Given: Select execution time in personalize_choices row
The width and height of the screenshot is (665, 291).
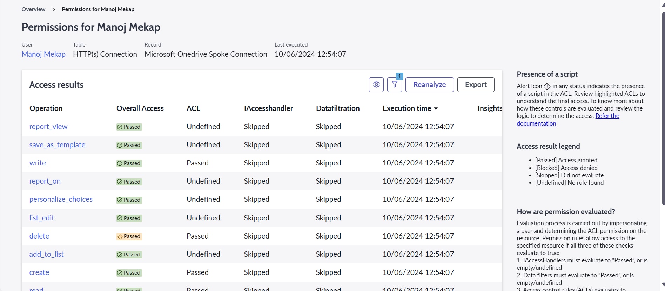Looking at the screenshot, I should 418,199.
